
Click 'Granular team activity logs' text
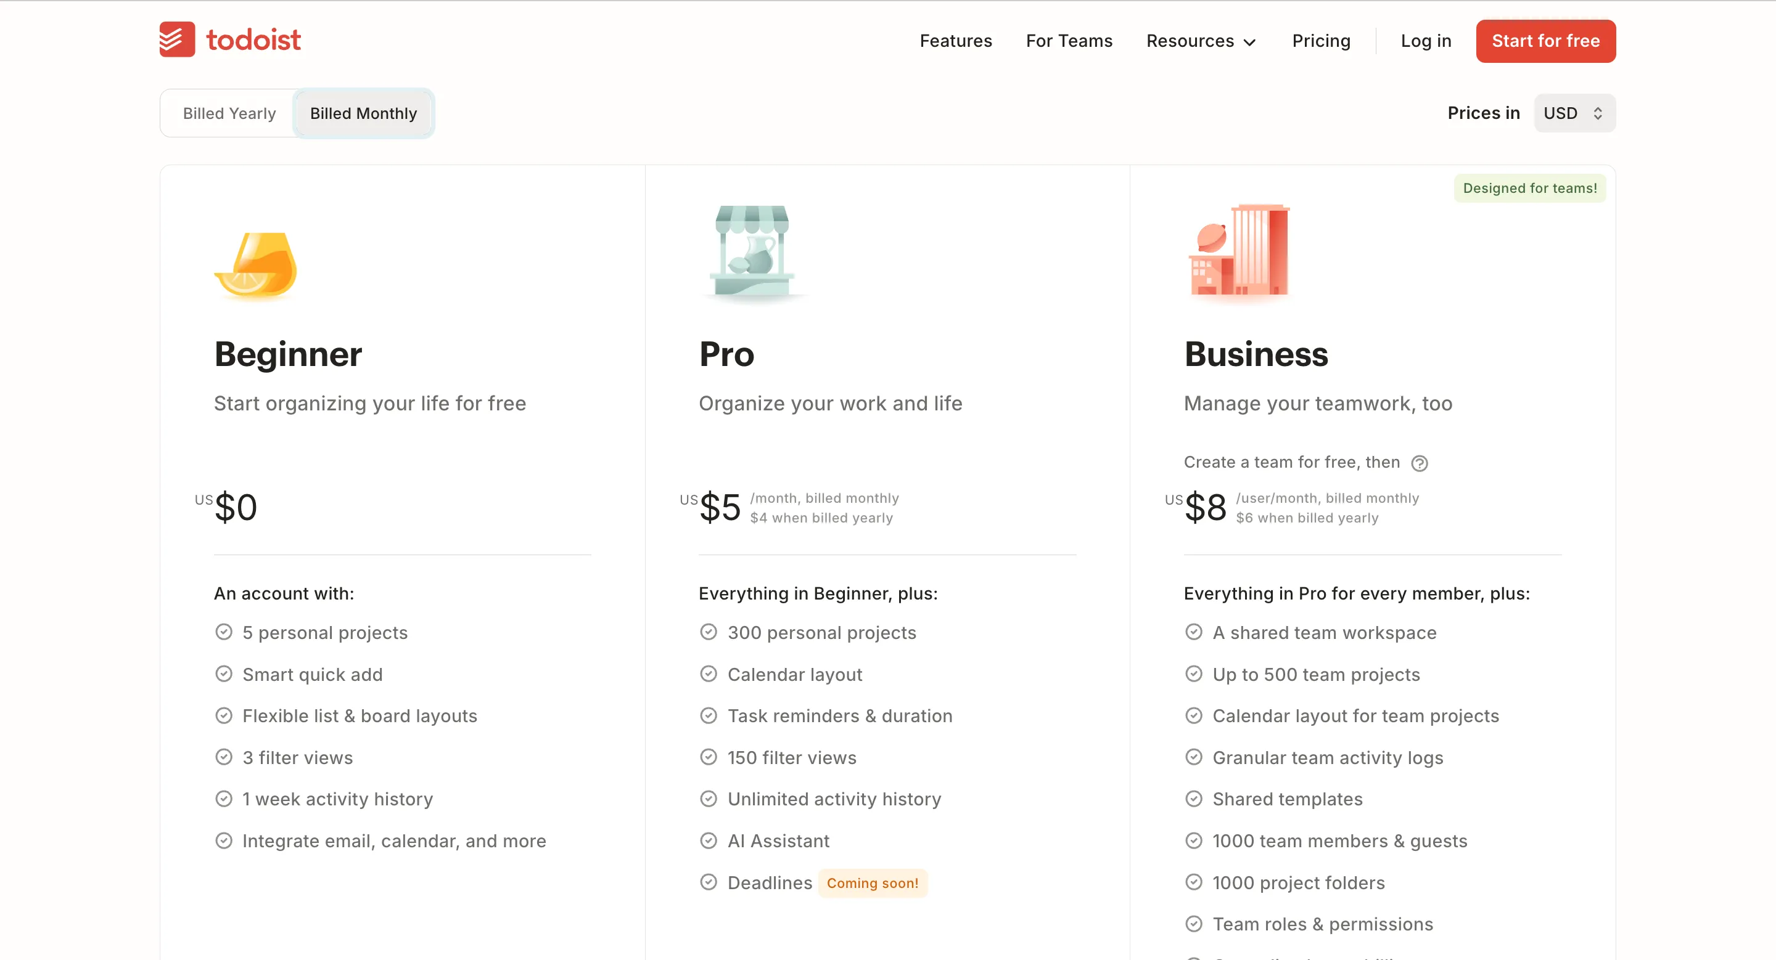[x=1327, y=757]
